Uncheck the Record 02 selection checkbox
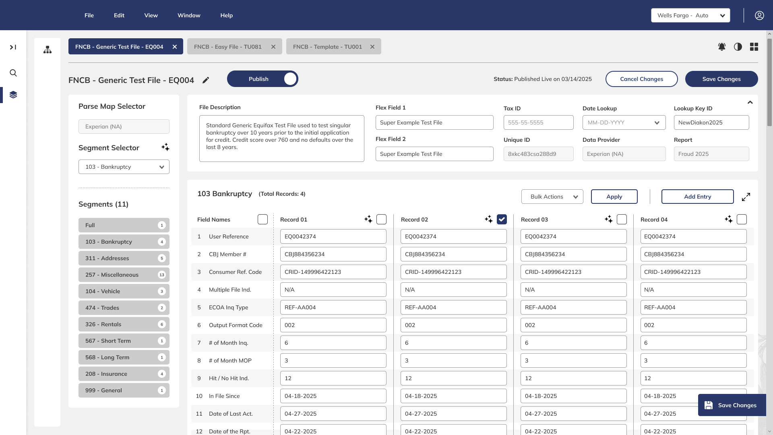The height and width of the screenshot is (435, 773). coord(501,219)
